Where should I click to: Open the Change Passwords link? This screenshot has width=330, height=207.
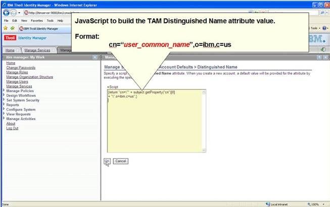[21, 68]
